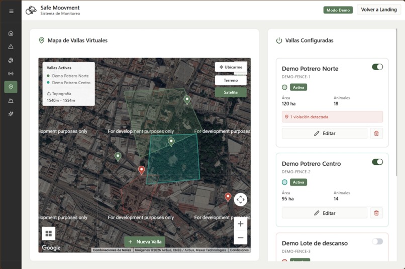Open sensors via sidebar broadcast signal icon
Viewport: 405px width, 269px height.
point(11,74)
